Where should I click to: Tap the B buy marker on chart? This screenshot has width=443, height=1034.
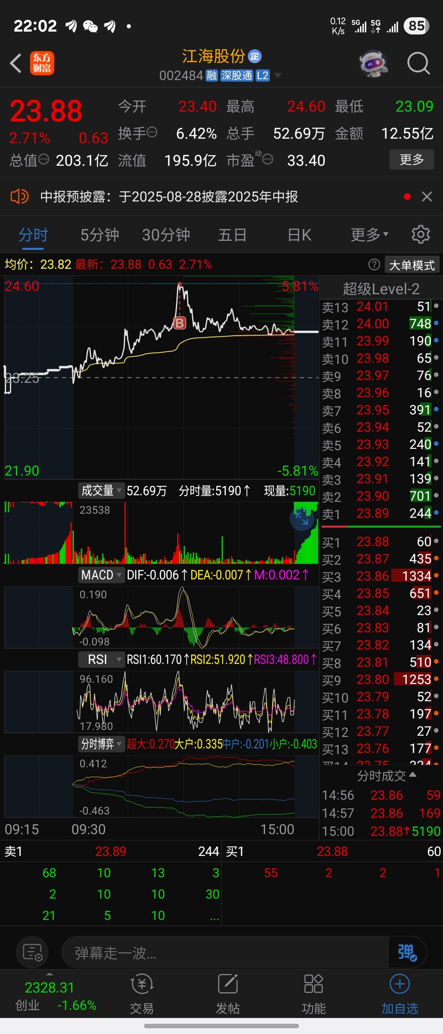tap(180, 323)
